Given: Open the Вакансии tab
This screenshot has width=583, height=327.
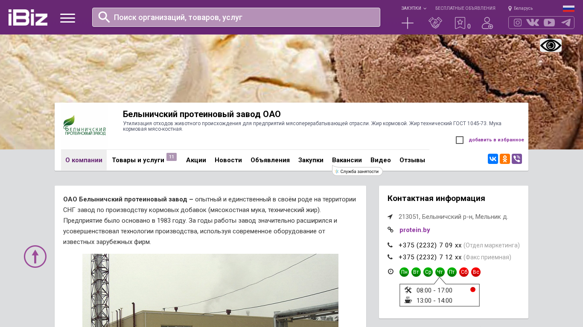Looking at the screenshot, I should point(347,160).
